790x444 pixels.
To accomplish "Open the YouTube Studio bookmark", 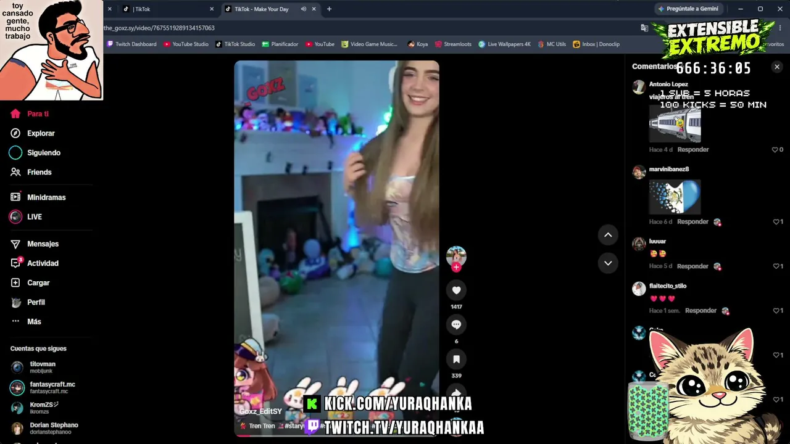I will tap(186, 44).
